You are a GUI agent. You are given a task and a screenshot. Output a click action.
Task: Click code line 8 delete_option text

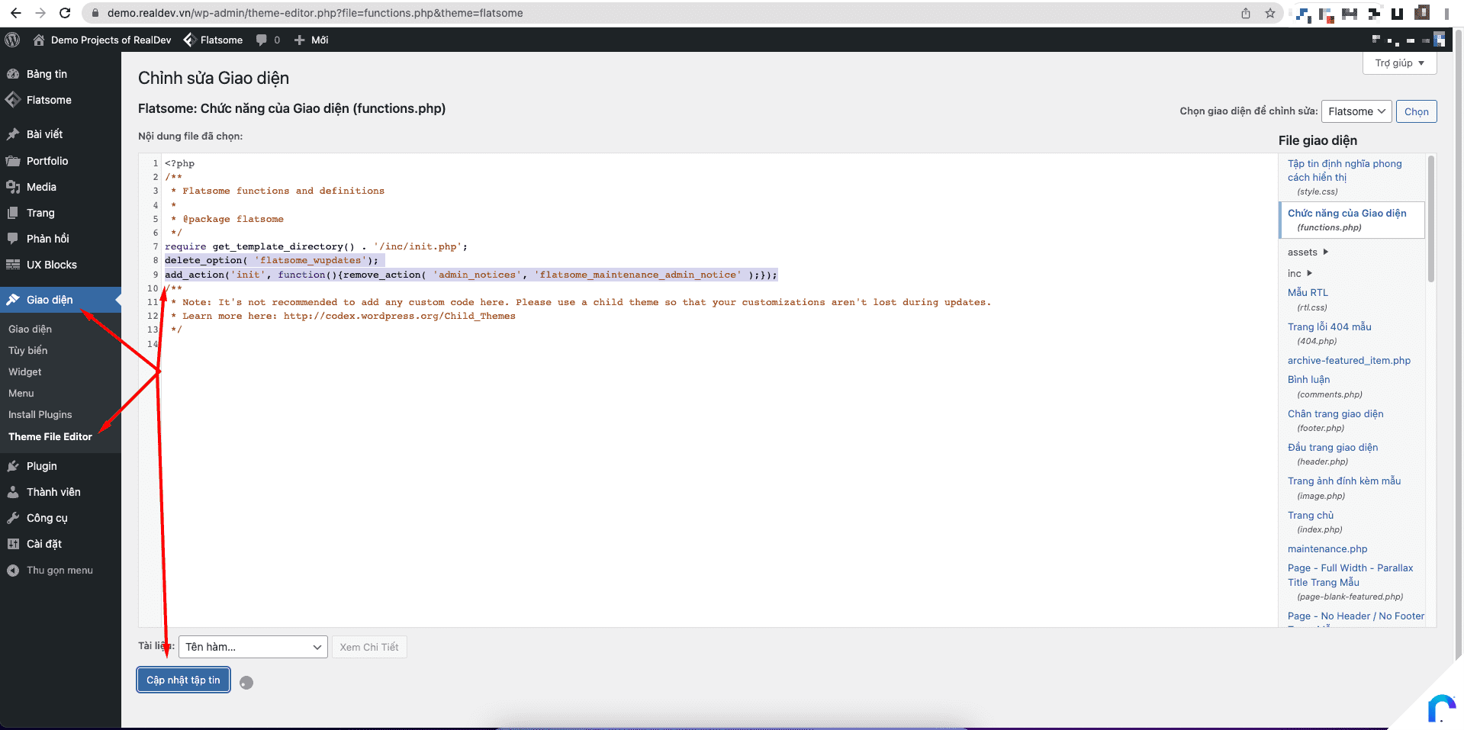[x=272, y=260]
